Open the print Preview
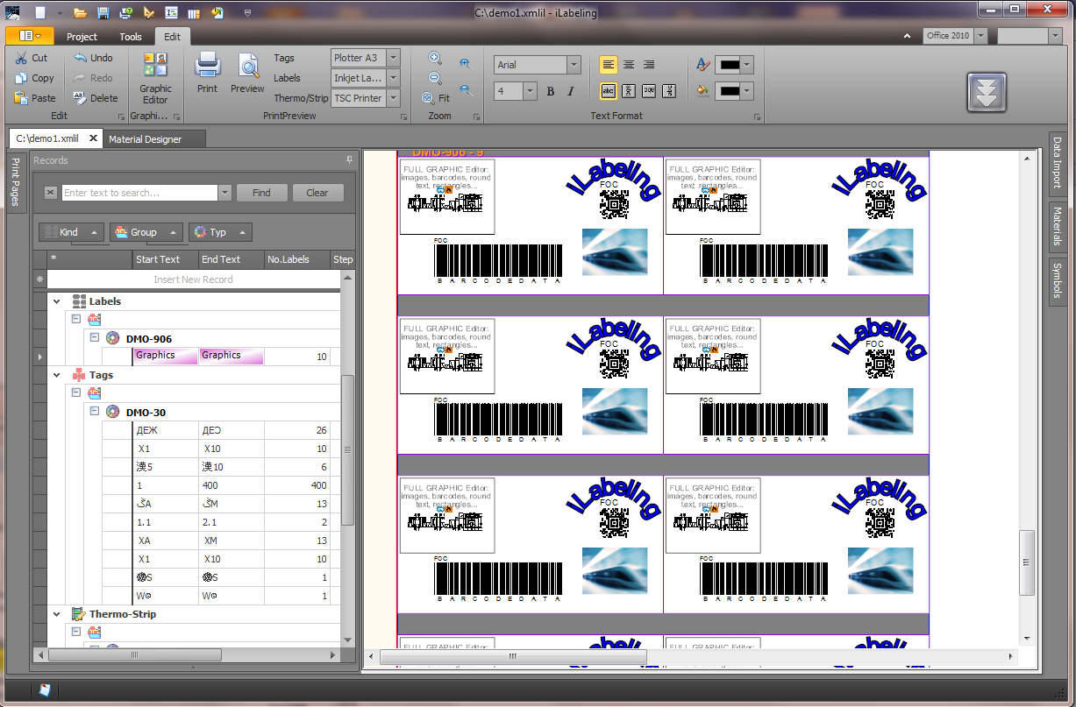Image resolution: width=1076 pixels, height=707 pixels. coord(247,73)
